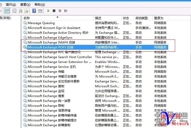Click the 手动(触发... startup type cell
This screenshot has width=191, height=128.
143,28
